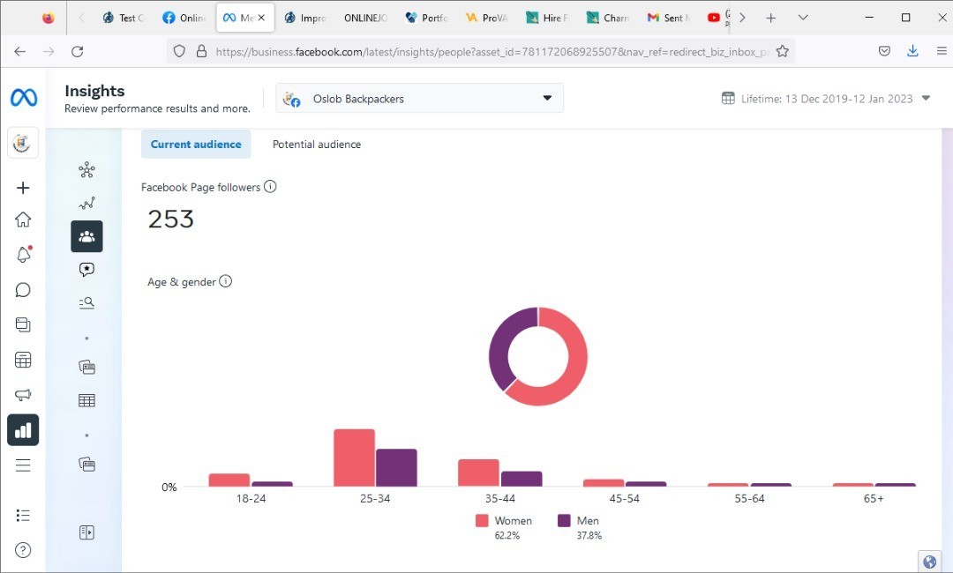
Task: Open Overview network icon in Insights menu
Action: pyautogui.click(x=86, y=169)
